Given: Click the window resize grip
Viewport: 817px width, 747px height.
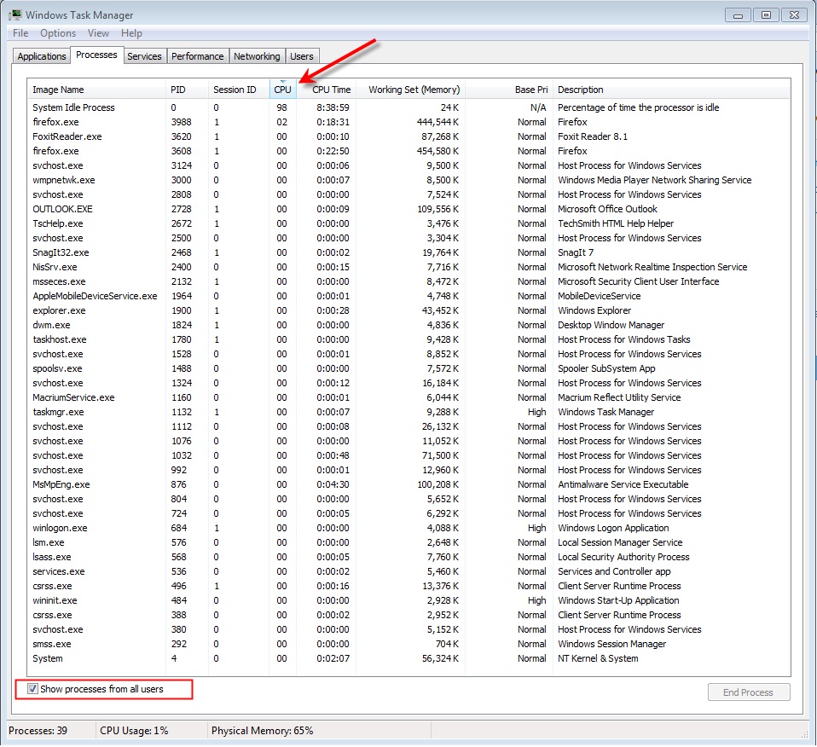Looking at the screenshot, I should coord(804,733).
